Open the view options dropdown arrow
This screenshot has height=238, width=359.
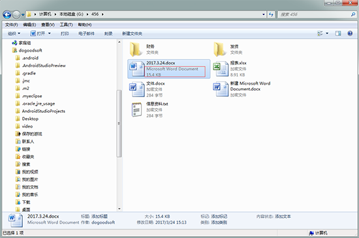327,34
